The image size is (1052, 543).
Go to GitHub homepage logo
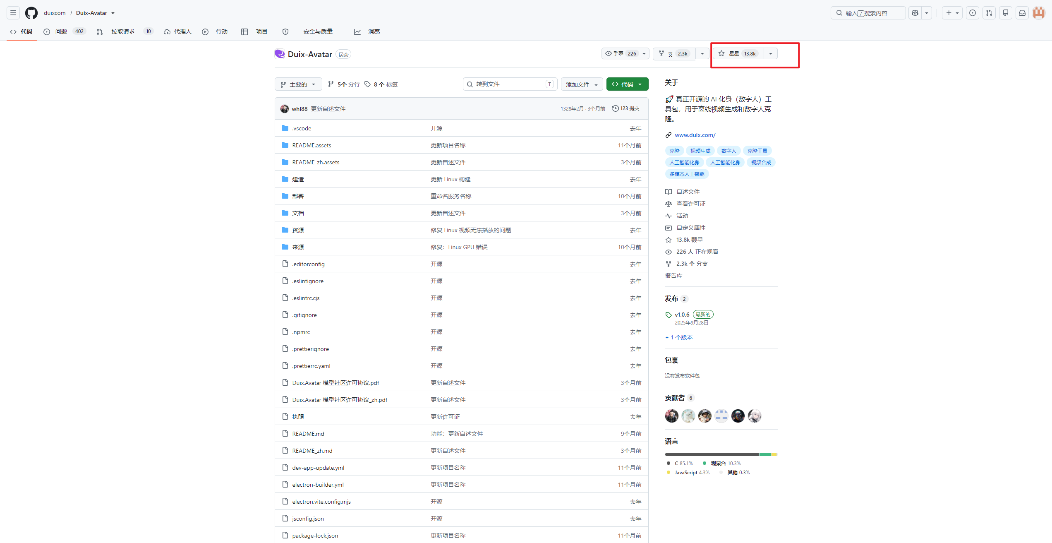31,13
